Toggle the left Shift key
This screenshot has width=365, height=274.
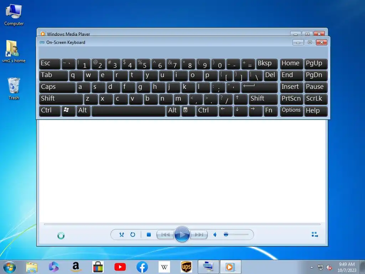(x=61, y=99)
